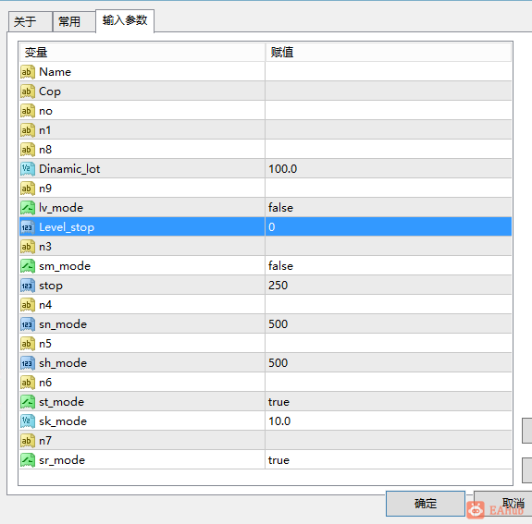The height and width of the screenshot is (524, 532).
Task: Switch to the 常用 tab
Action: pyautogui.click(x=74, y=21)
